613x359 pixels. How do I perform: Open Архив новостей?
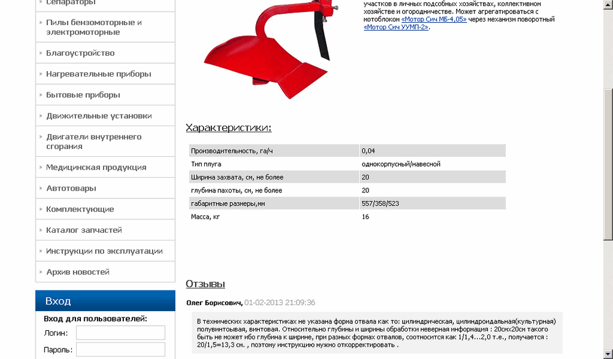78,272
